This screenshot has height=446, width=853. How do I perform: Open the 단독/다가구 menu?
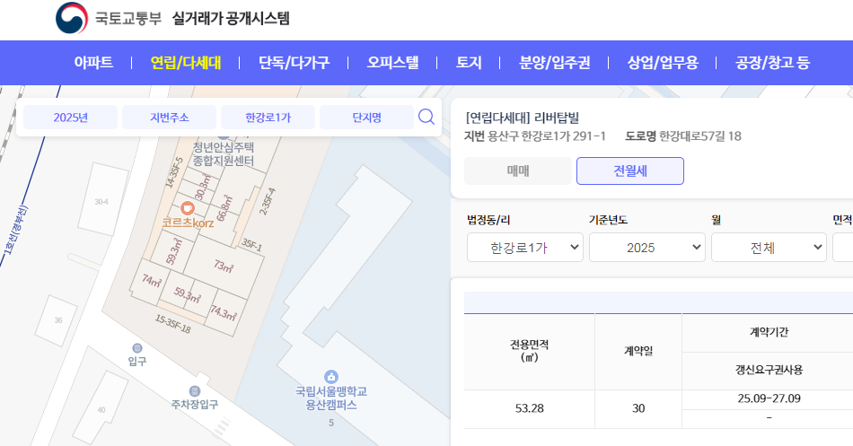pos(294,63)
